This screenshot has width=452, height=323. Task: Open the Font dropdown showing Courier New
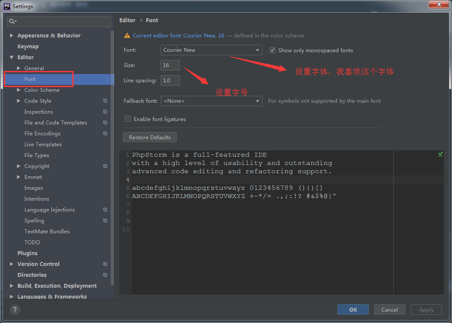click(211, 50)
